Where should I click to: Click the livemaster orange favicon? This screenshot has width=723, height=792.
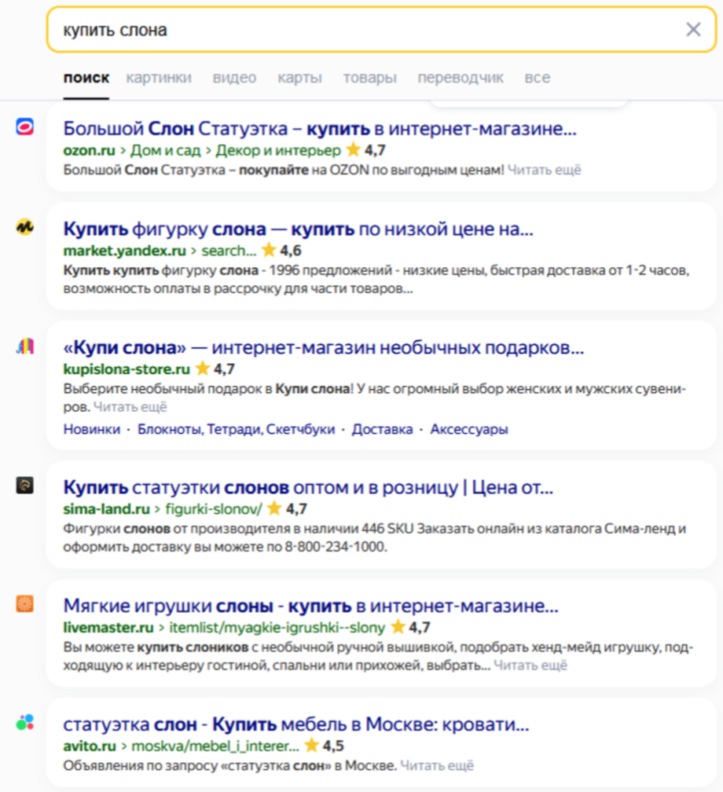pos(25,603)
